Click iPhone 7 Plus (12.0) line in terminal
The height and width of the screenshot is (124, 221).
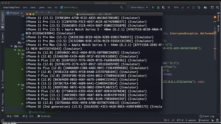tap(86, 76)
